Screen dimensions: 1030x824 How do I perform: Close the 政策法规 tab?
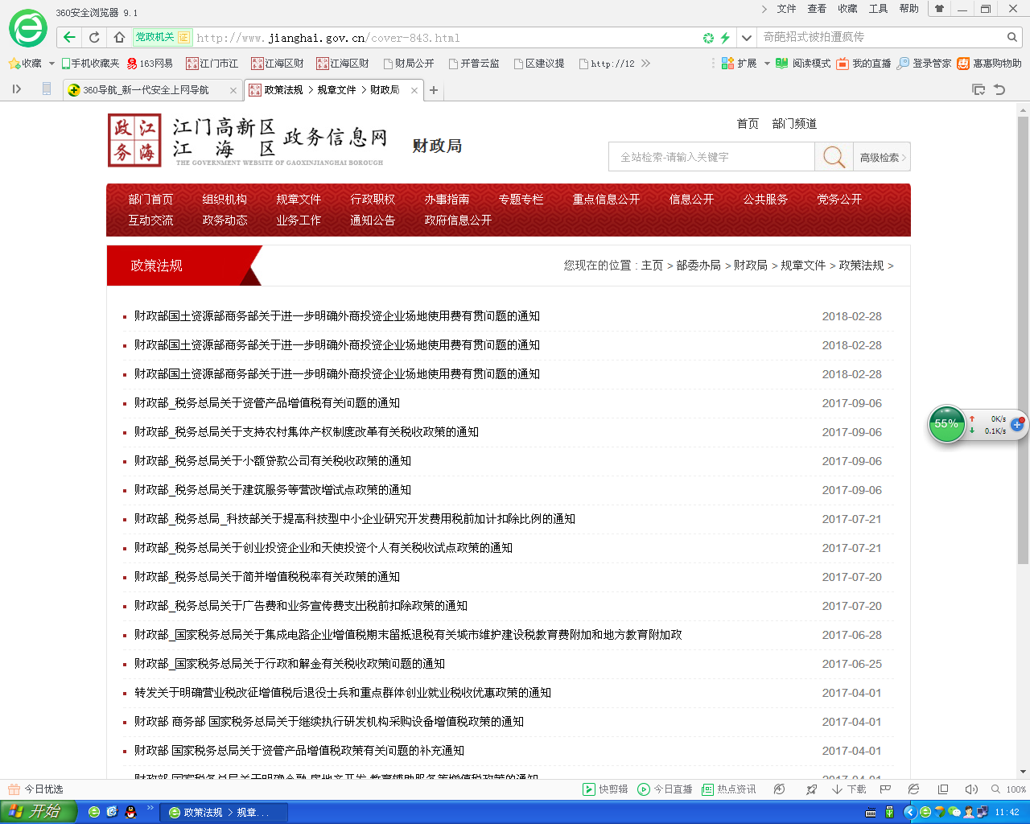click(414, 90)
